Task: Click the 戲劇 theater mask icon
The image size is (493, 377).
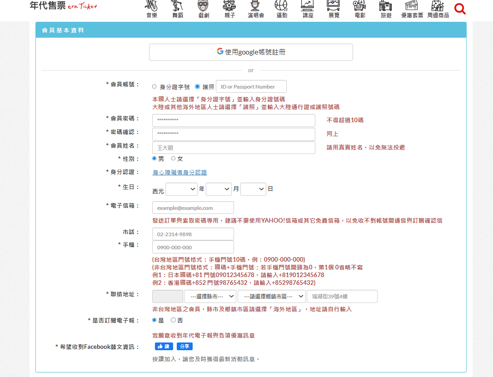Action: (203, 8)
